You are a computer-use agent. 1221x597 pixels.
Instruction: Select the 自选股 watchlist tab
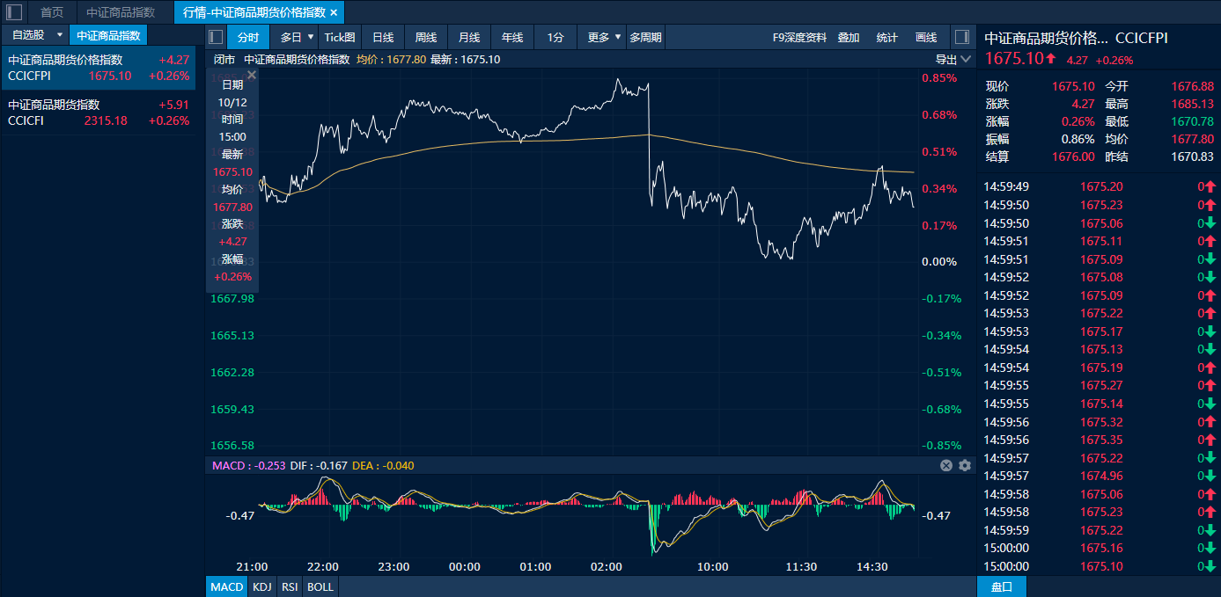28,35
